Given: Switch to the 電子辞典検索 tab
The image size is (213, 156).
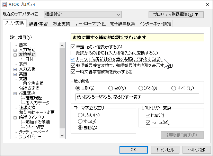Looking at the screenshot, I should tap(122, 24).
